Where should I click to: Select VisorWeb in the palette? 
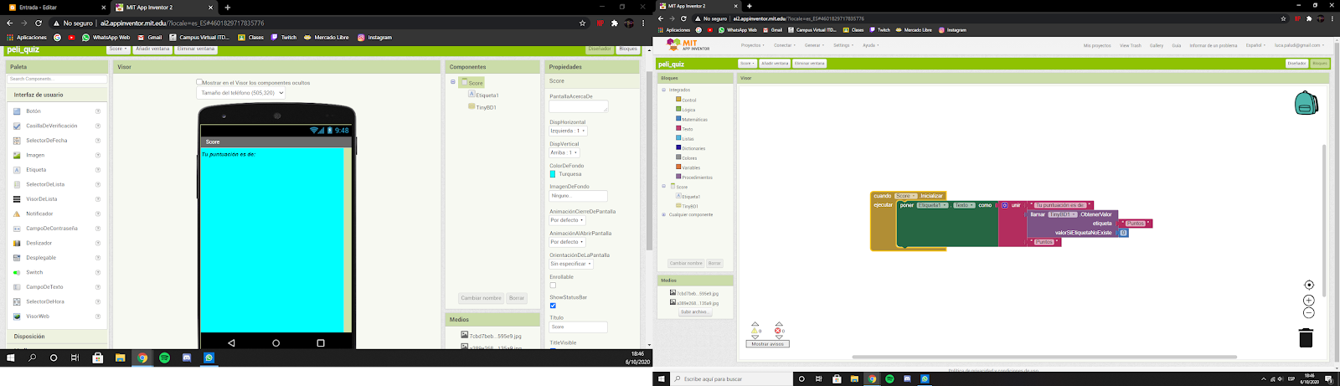pos(38,317)
